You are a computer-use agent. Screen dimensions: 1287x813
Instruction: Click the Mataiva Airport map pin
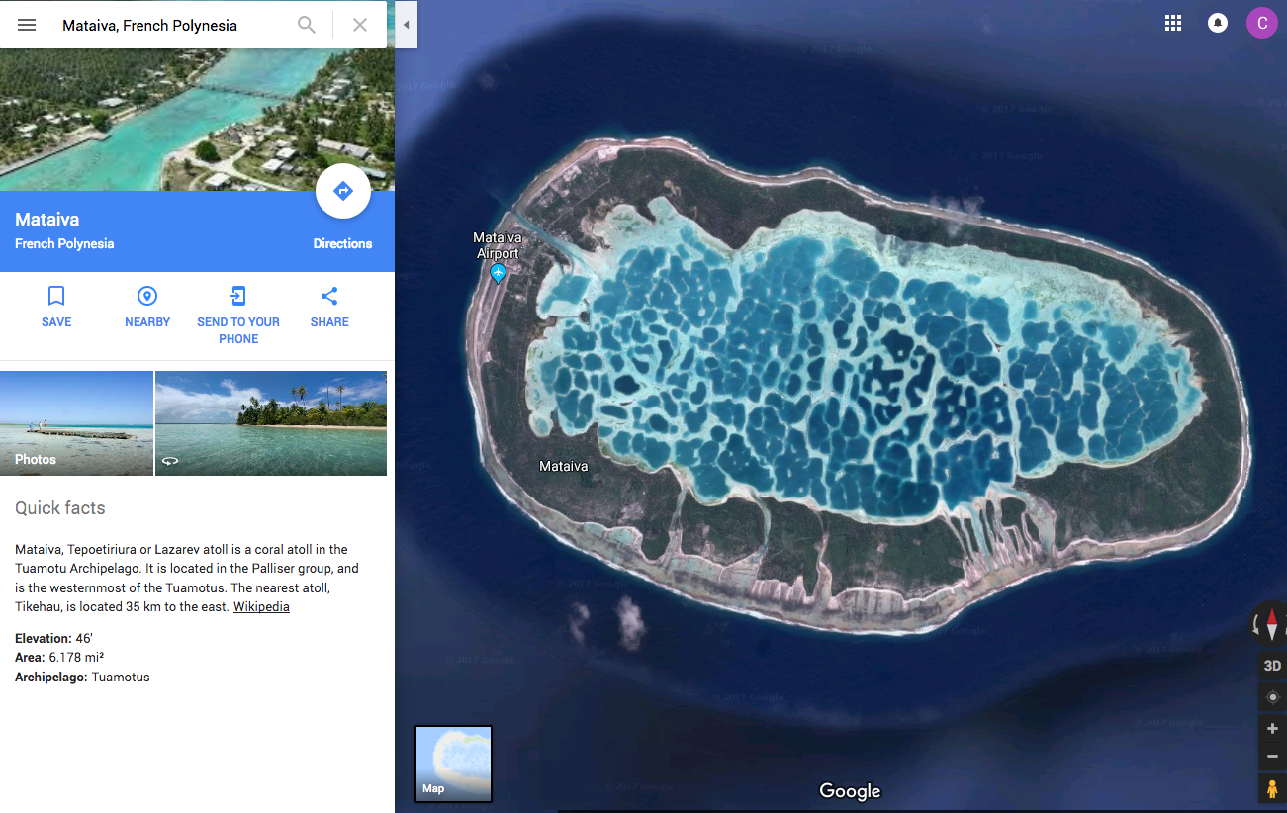click(x=498, y=273)
